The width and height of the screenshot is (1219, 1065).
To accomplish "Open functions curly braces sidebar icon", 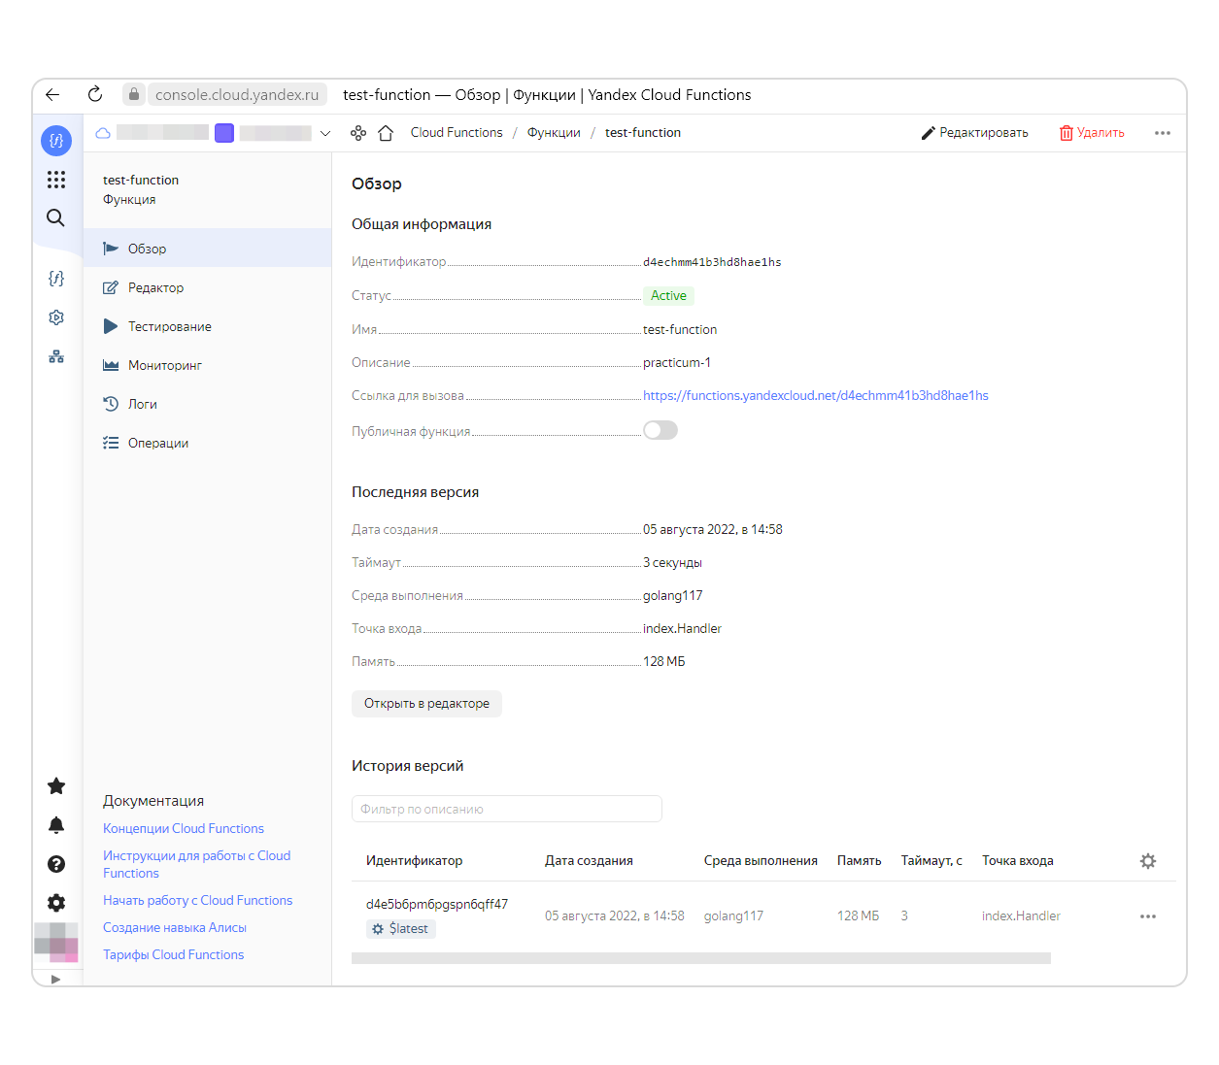I will tap(56, 279).
